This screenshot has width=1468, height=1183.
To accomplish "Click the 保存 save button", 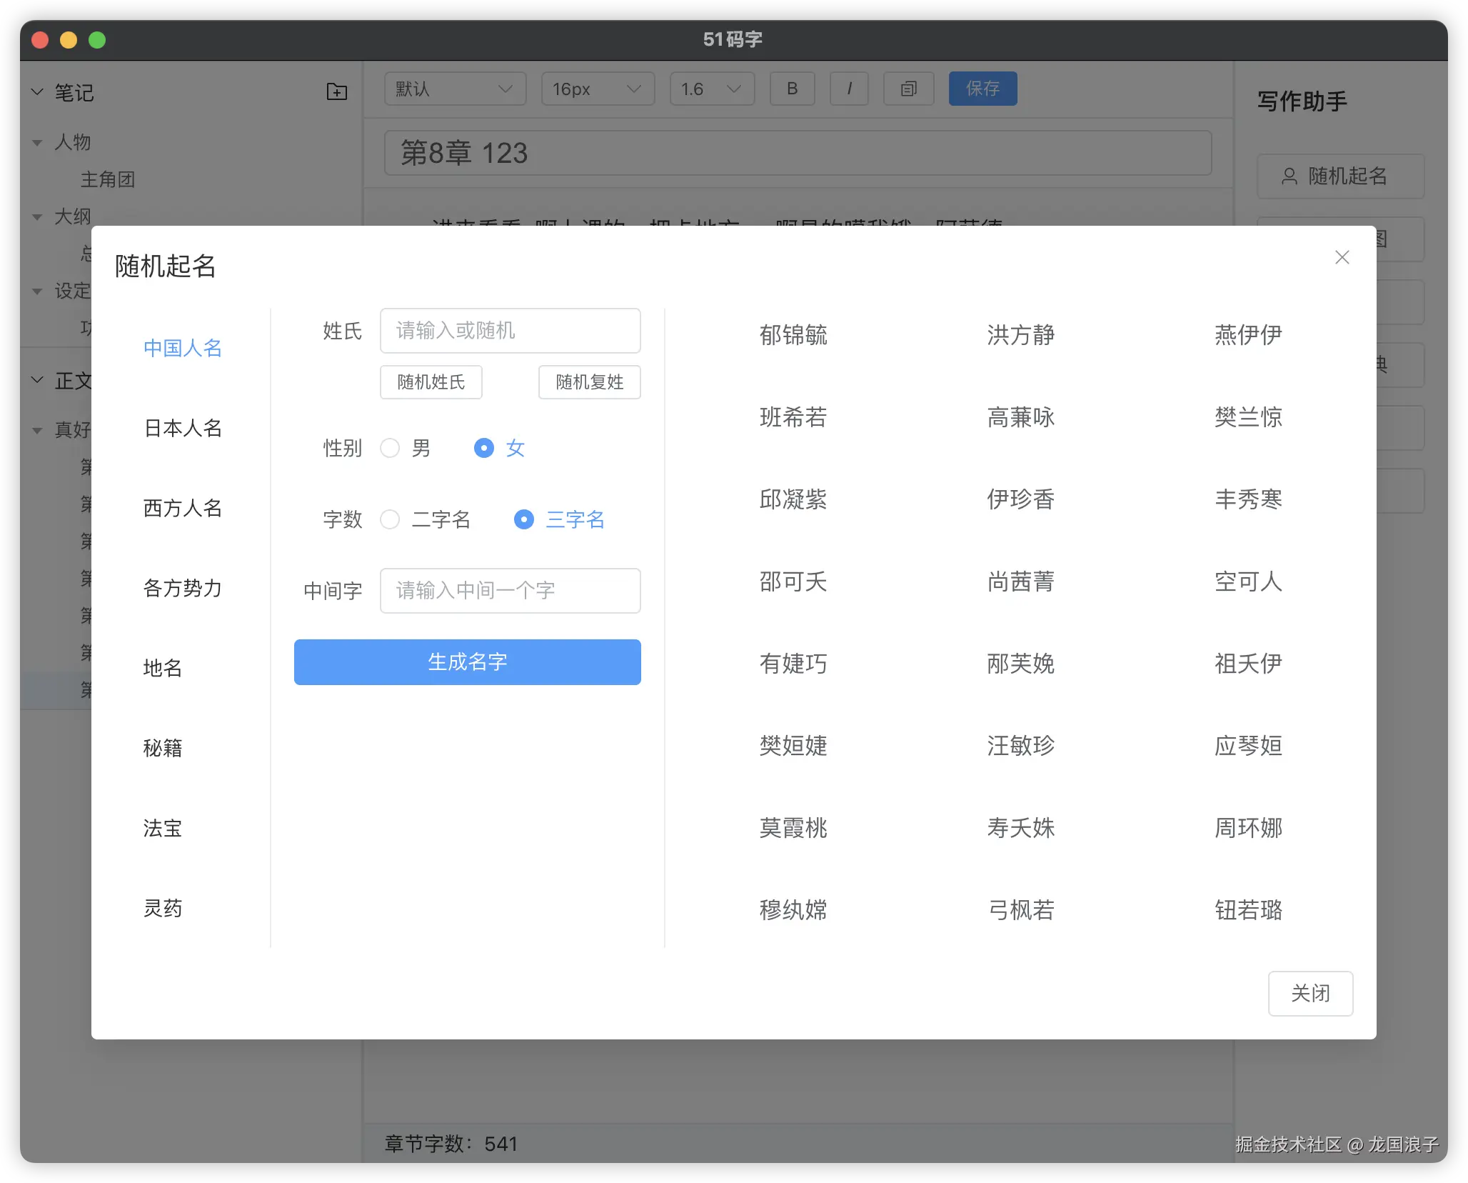I will 982,89.
